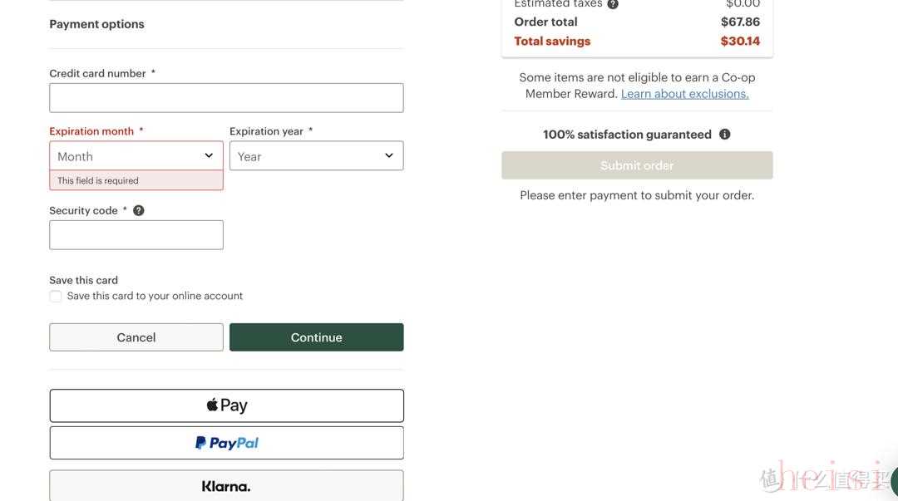Viewport: 898px width, 501px height.
Task: Select the Klarna payment option
Action: [x=227, y=485]
